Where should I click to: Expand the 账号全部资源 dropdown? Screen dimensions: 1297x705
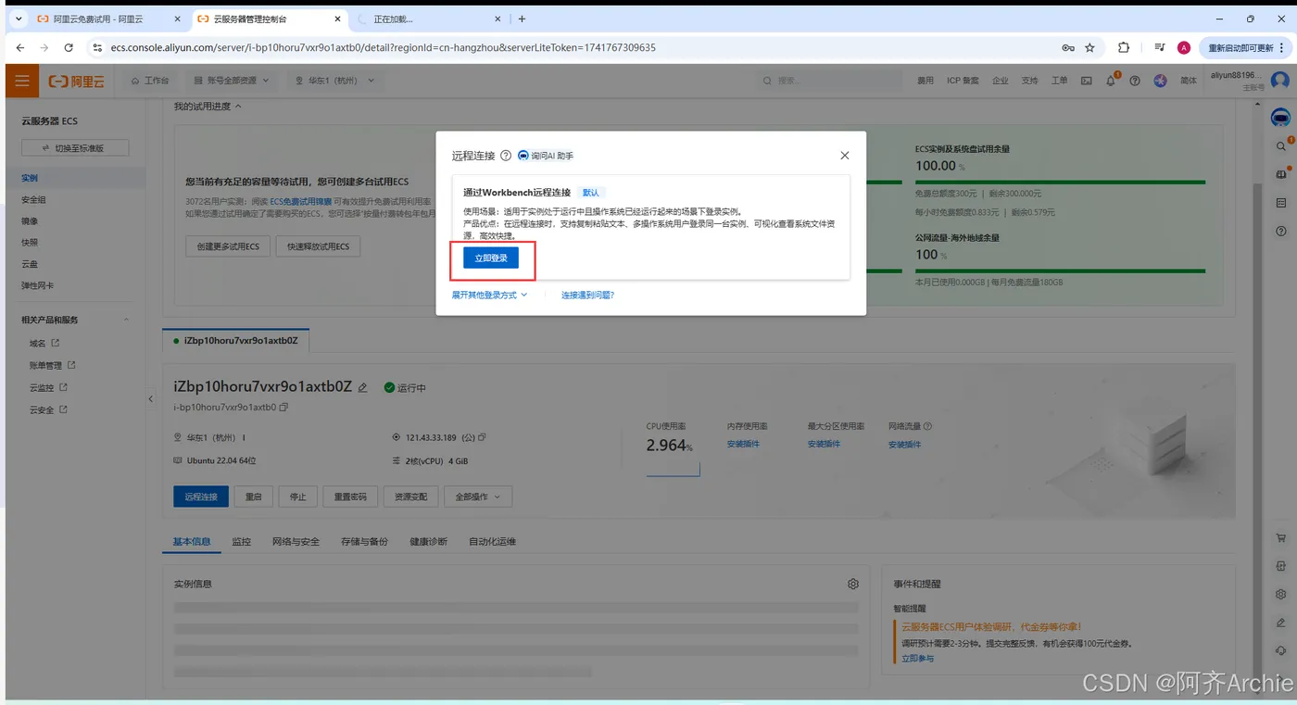(232, 81)
